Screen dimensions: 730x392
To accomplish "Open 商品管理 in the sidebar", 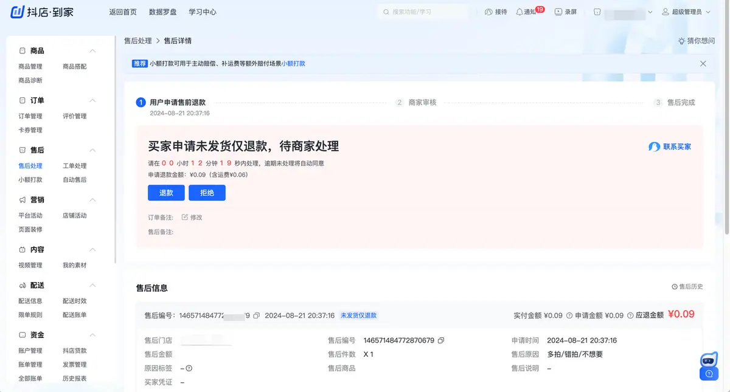I will pos(30,66).
